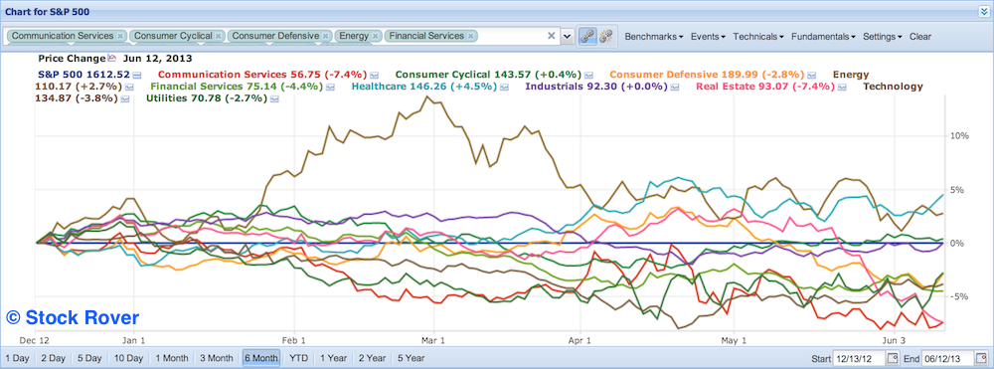Screen dimensions: 994x369
Task: Click the Communication Services chip label
Action: [x=63, y=36]
